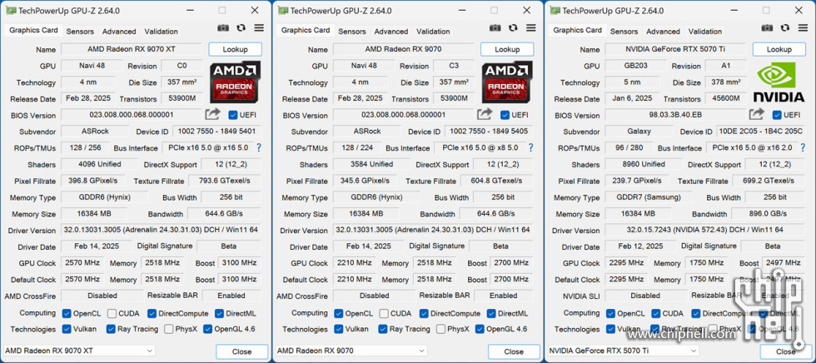Click '793.6 GTexel/s' texture fillrate value
The height and width of the screenshot is (363, 816).
point(225,181)
